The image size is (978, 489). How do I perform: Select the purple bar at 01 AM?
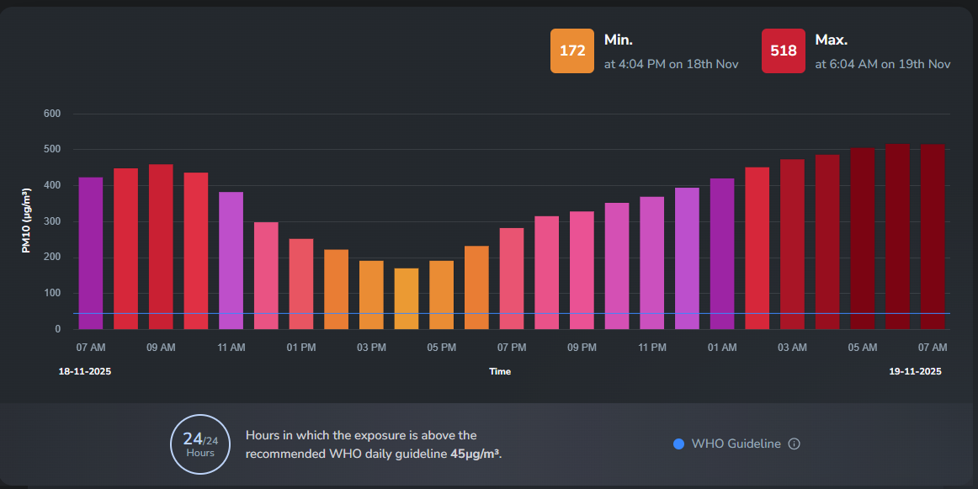click(722, 253)
